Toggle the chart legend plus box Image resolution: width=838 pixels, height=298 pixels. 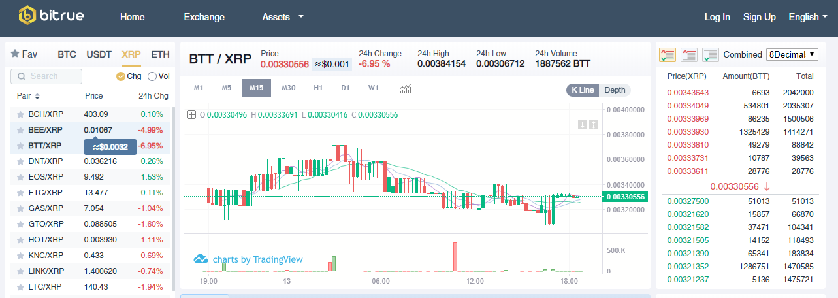coord(191,115)
